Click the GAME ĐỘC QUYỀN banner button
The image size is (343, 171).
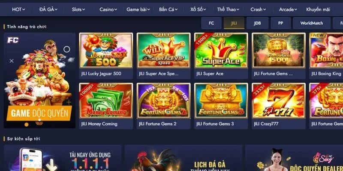[39, 113]
